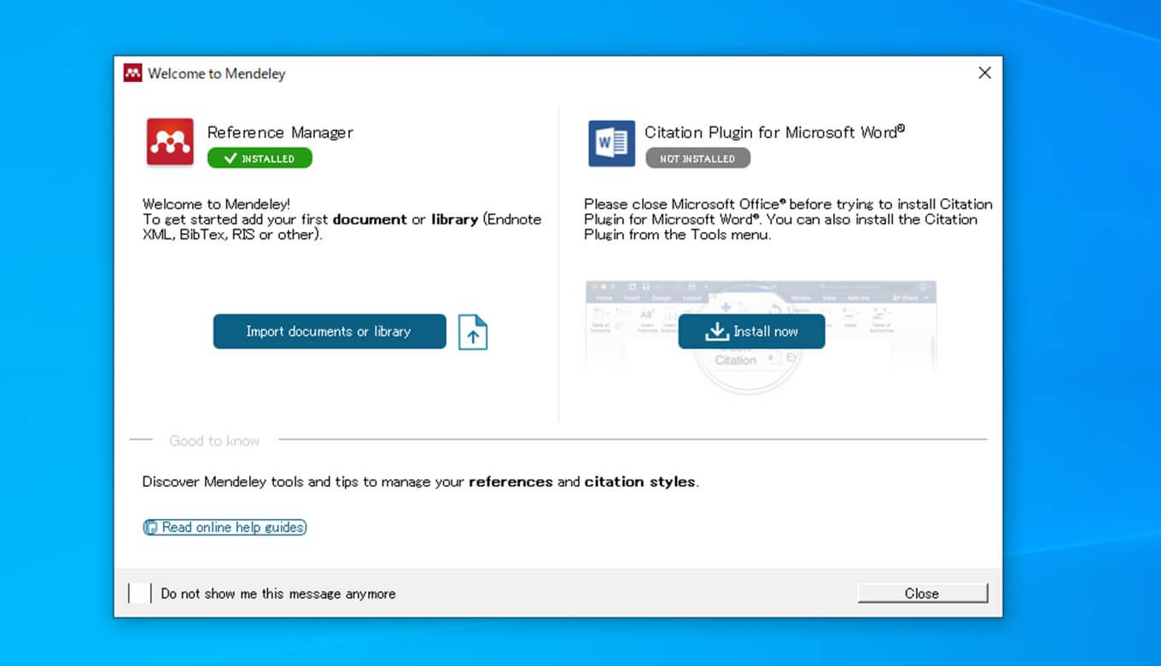Click the 'To get started add your first document' text

click(341, 227)
